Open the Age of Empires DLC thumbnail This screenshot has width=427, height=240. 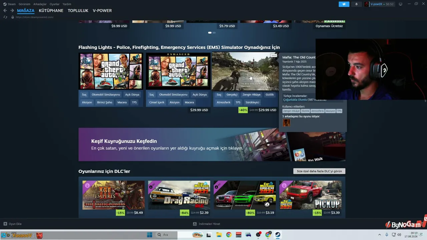[x=113, y=195]
